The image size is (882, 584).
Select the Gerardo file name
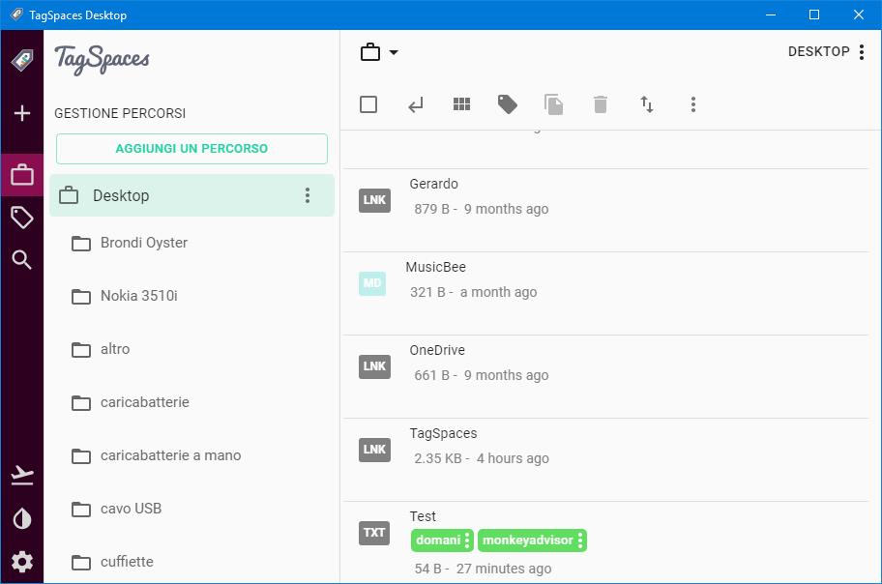tap(433, 184)
